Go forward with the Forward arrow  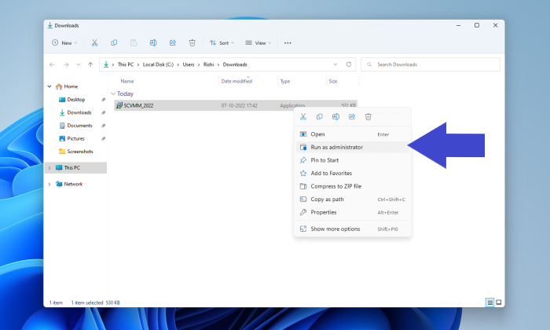66,64
